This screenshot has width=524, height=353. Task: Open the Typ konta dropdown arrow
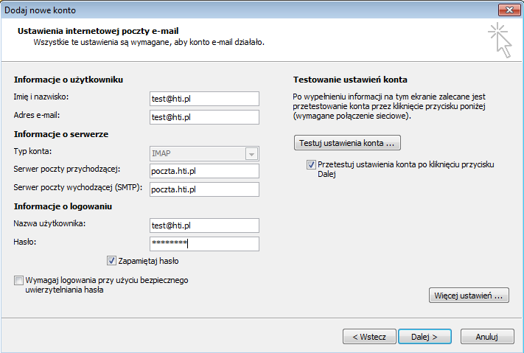251,154
